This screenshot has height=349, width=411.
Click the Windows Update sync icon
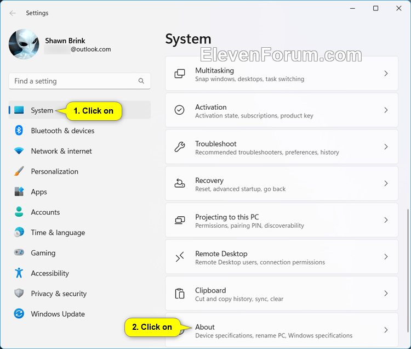point(19,313)
